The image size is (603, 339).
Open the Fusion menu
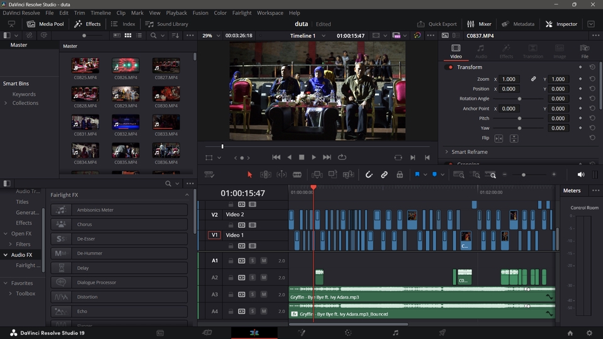click(200, 13)
